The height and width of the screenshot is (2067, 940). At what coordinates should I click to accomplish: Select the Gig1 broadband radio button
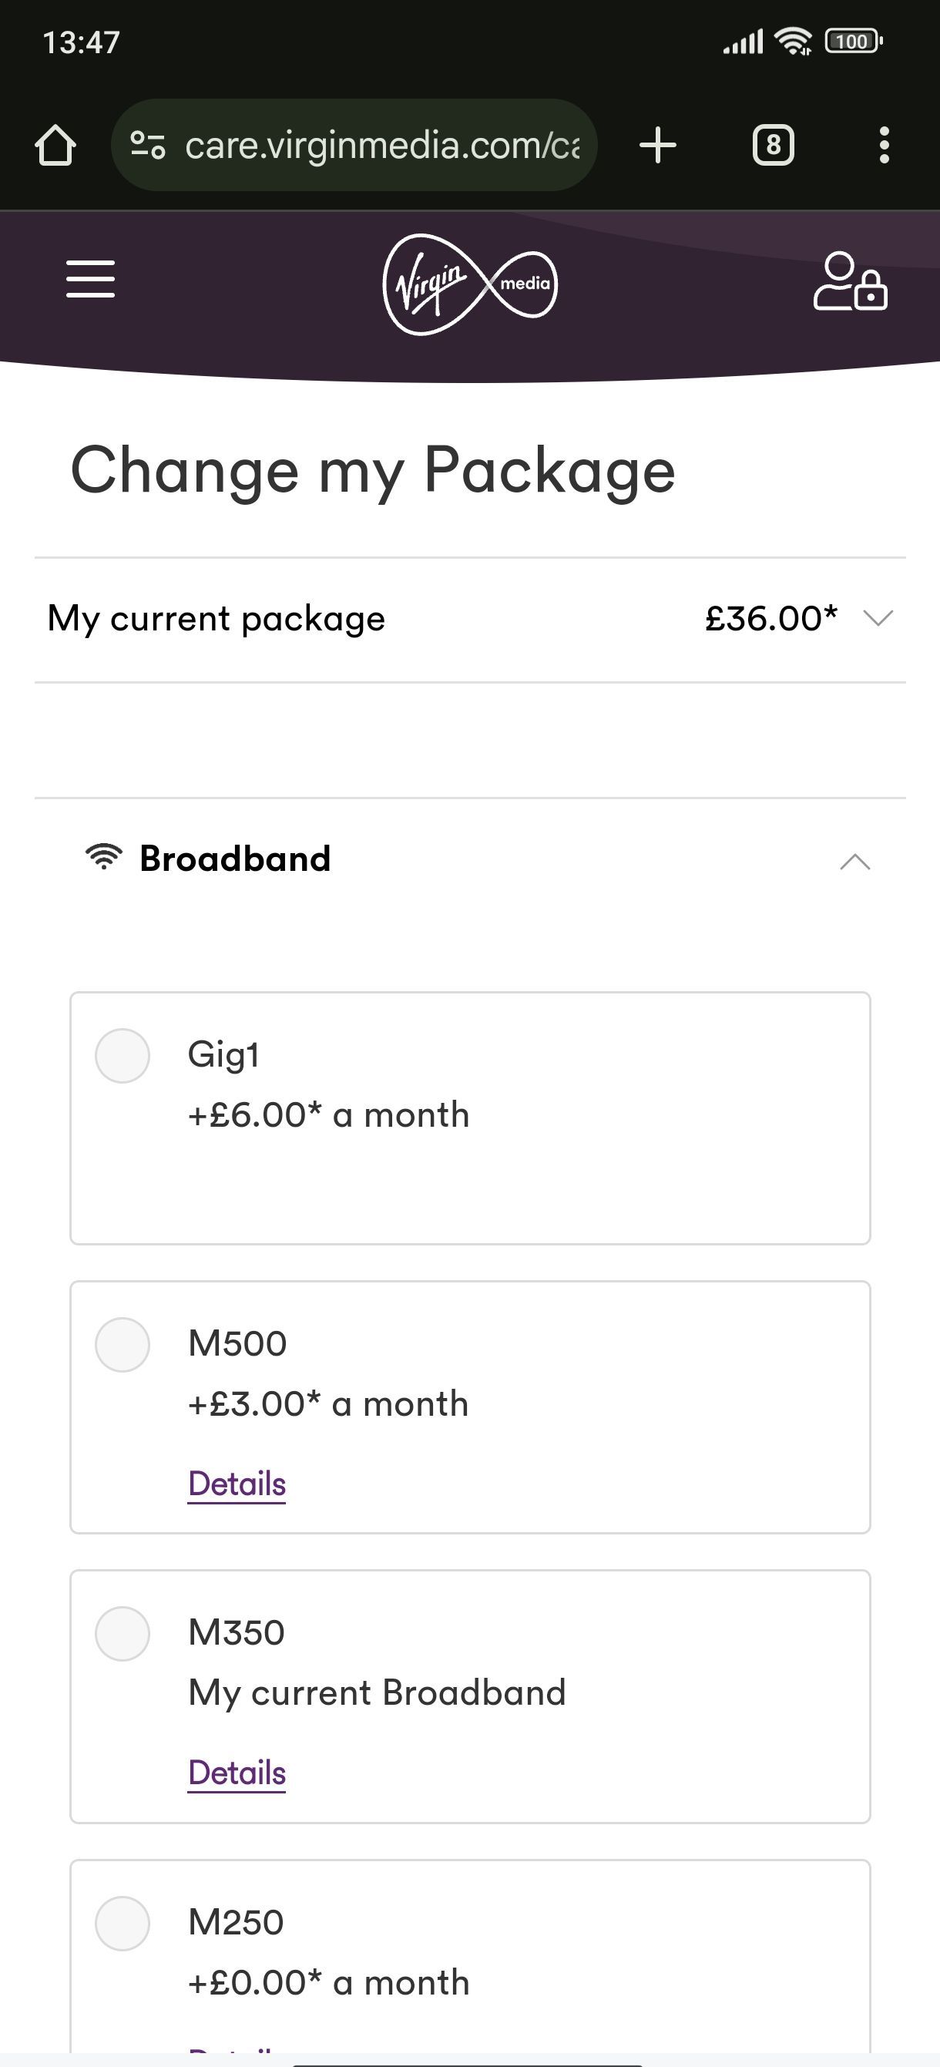pyautogui.click(x=122, y=1056)
